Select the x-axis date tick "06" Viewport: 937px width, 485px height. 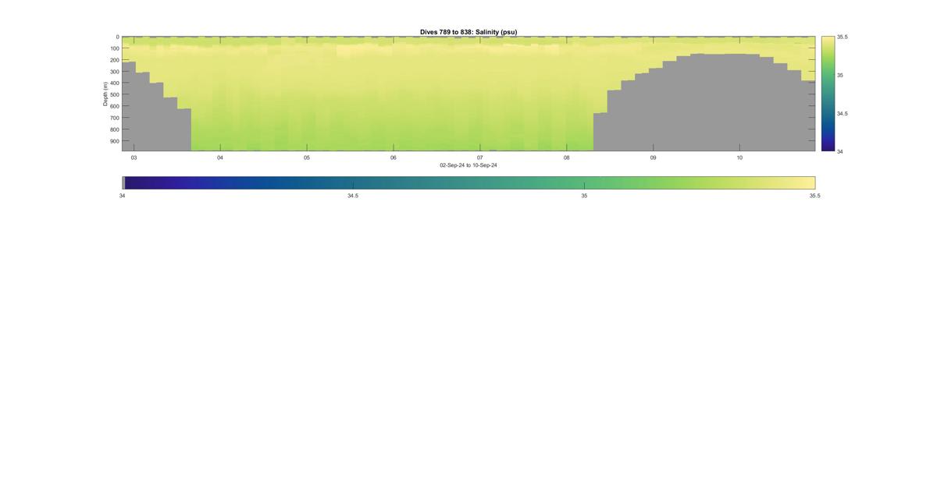pos(394,158)
